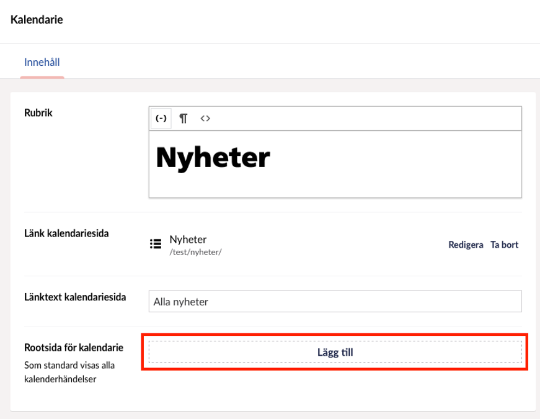540x419 pixels.
Task: Click the Rootsida för kalendarie label
Action: click(74, 348)
